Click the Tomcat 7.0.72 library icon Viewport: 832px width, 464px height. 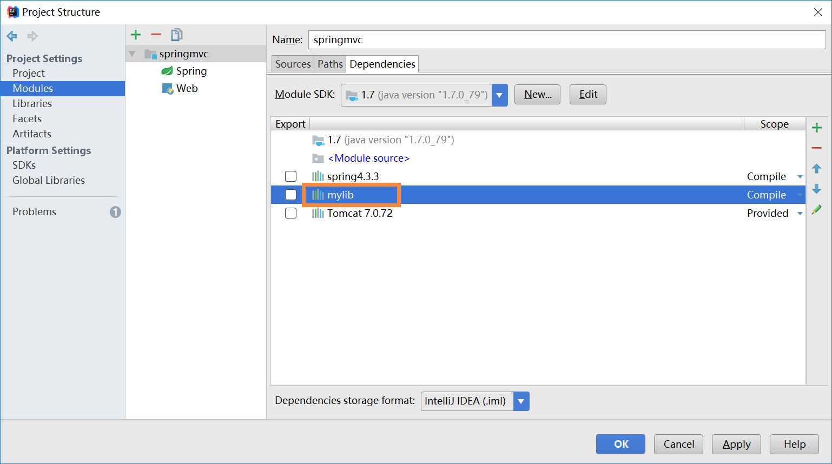point(318,213)
